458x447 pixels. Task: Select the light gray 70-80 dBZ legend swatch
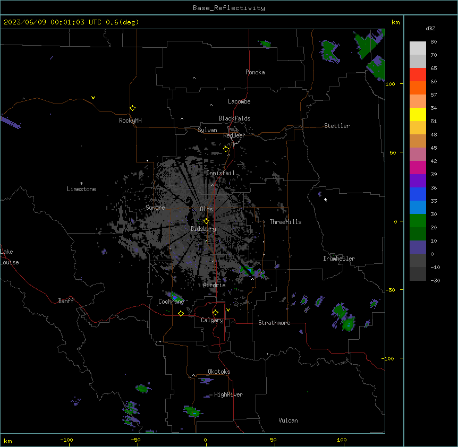tap(418, 48)
